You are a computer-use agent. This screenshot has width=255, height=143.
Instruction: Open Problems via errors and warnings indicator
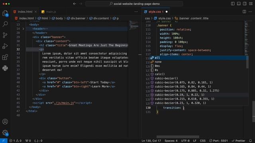click(16, 141)
